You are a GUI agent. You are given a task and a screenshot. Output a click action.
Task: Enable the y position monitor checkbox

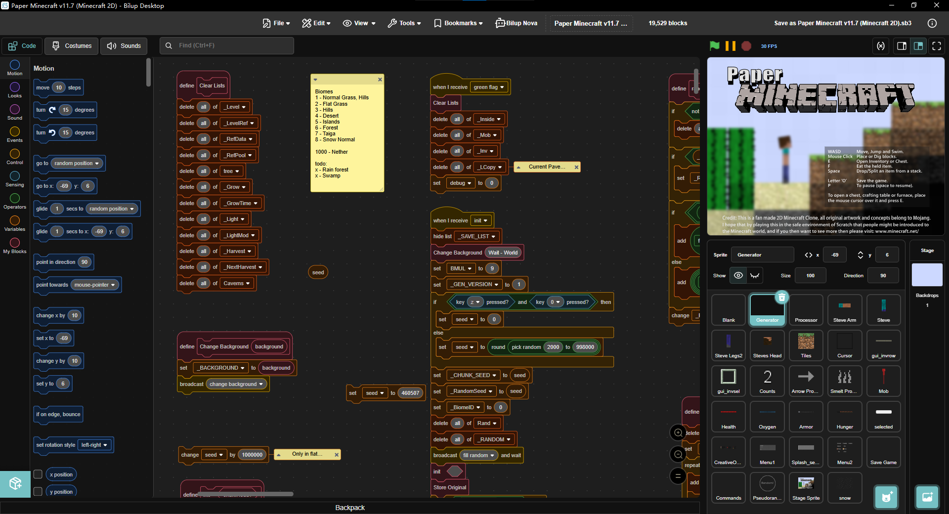[x=38, y=492]
